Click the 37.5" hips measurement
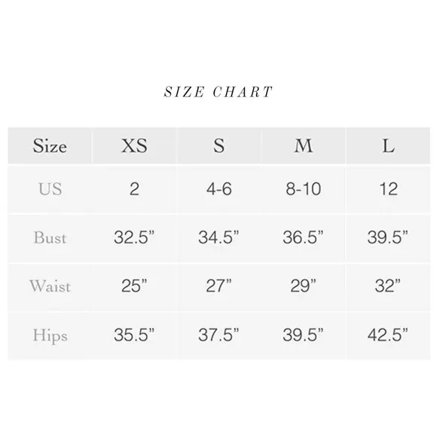Viewport: 437px width, 437px height. point(218,335)
